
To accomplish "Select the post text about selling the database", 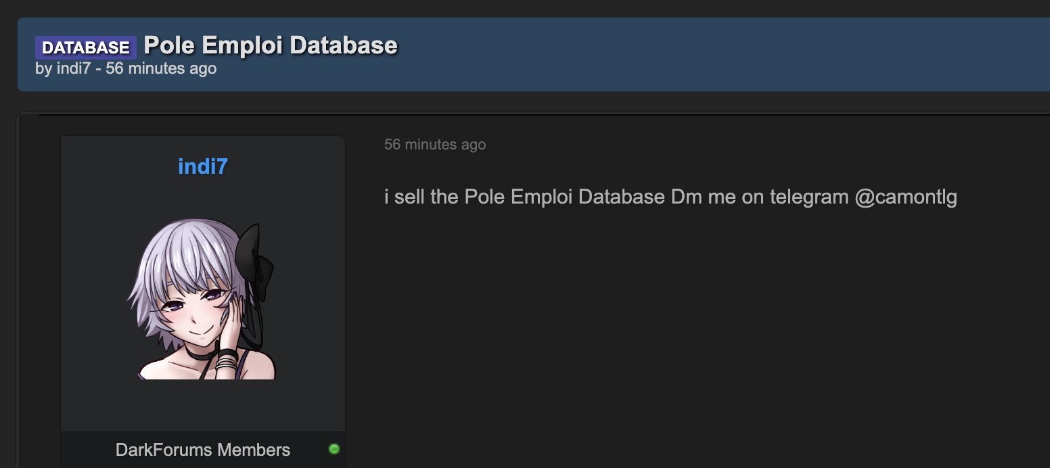I will coord(670,197).
